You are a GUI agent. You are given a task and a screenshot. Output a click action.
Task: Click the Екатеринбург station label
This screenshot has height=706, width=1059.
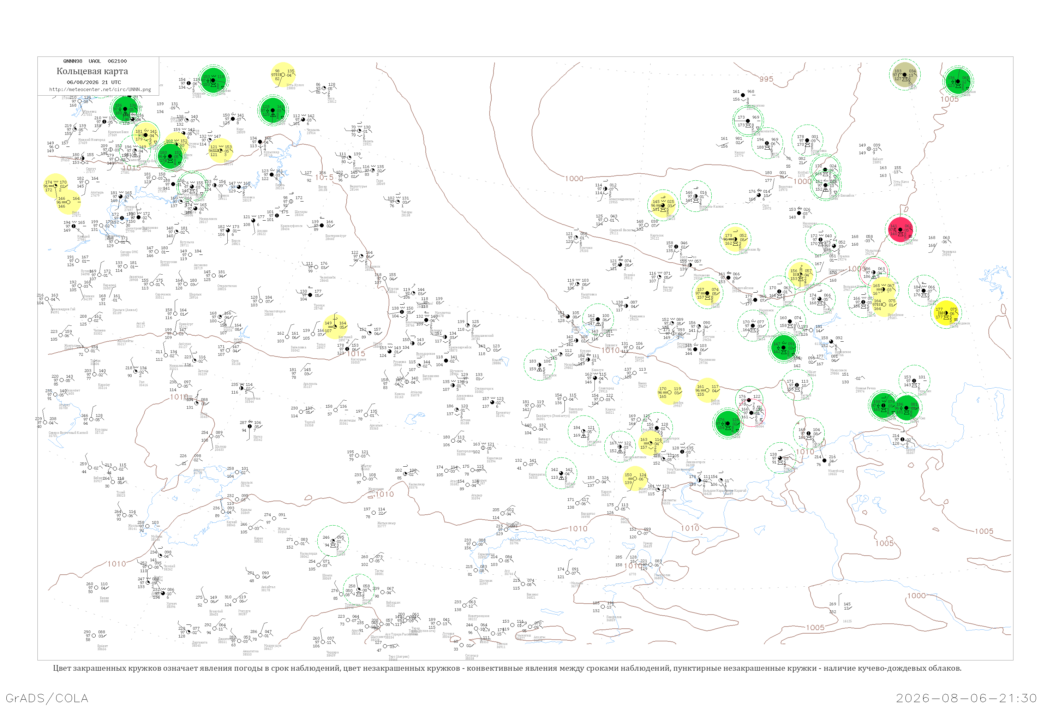coord(336,236)
